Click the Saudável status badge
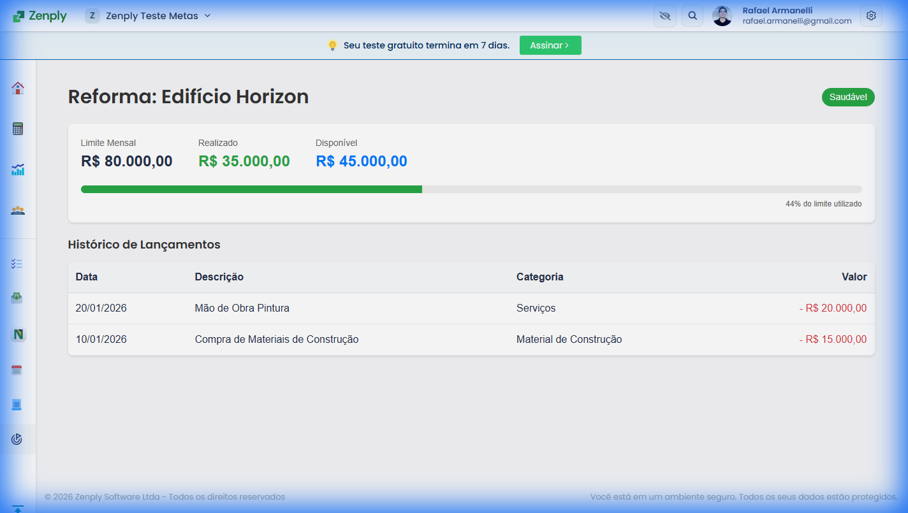Screen dimensions: 908x513 848,97
